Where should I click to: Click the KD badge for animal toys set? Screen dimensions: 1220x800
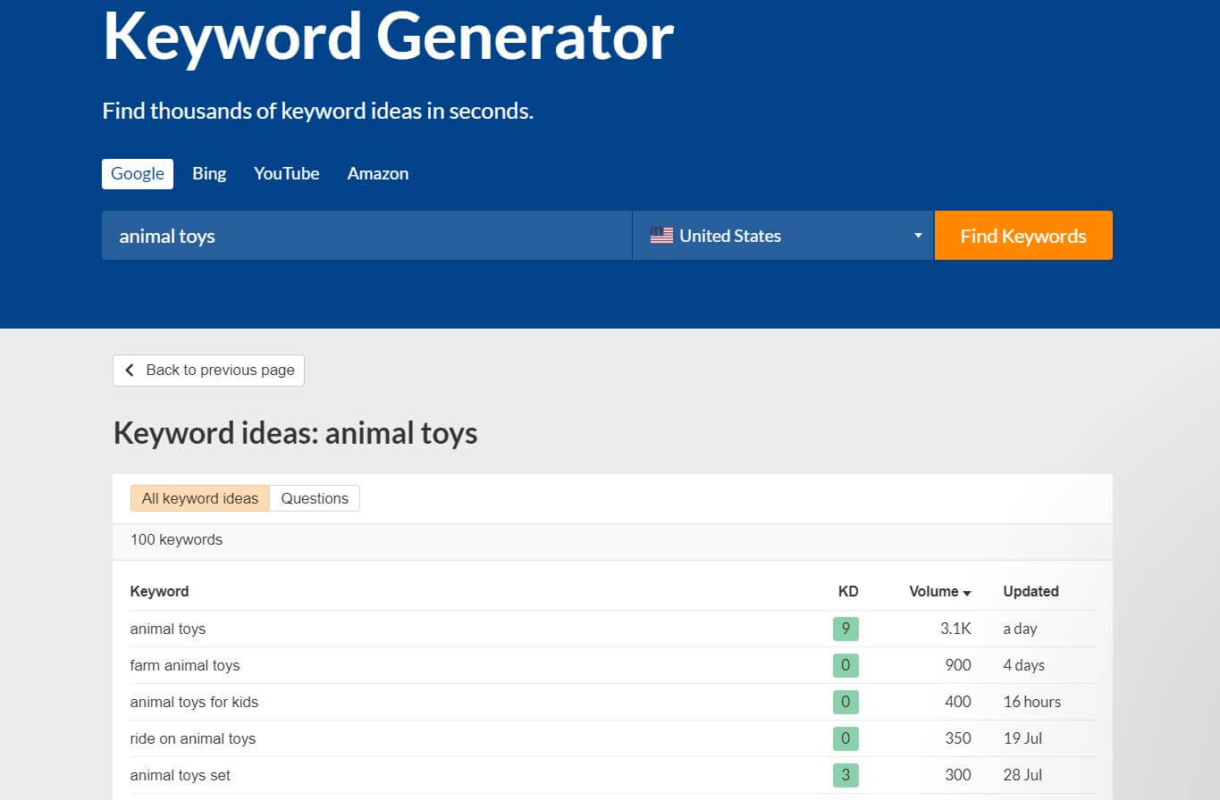click(x=846, y=775)
